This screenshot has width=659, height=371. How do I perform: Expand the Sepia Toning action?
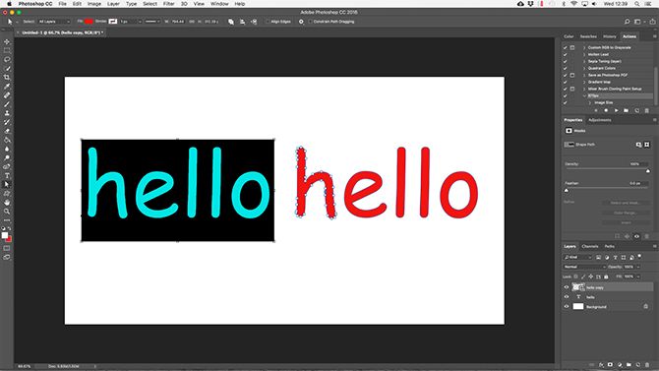click(x=584, y=61)
